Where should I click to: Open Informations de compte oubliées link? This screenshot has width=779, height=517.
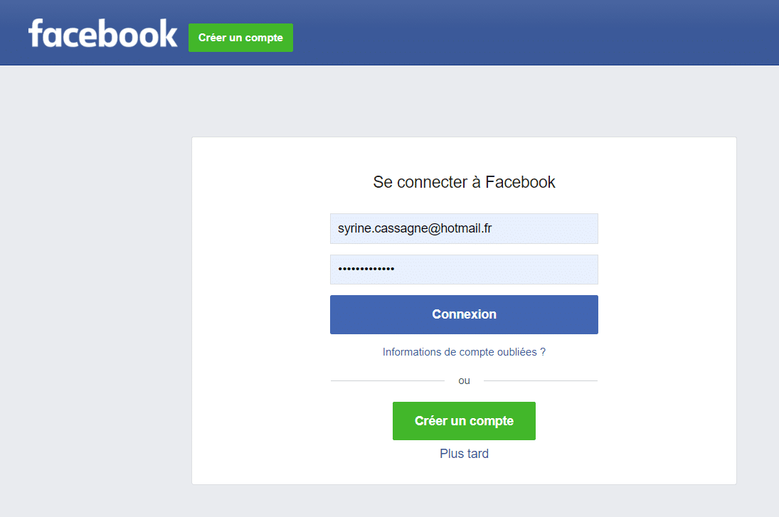coord(464,352)
